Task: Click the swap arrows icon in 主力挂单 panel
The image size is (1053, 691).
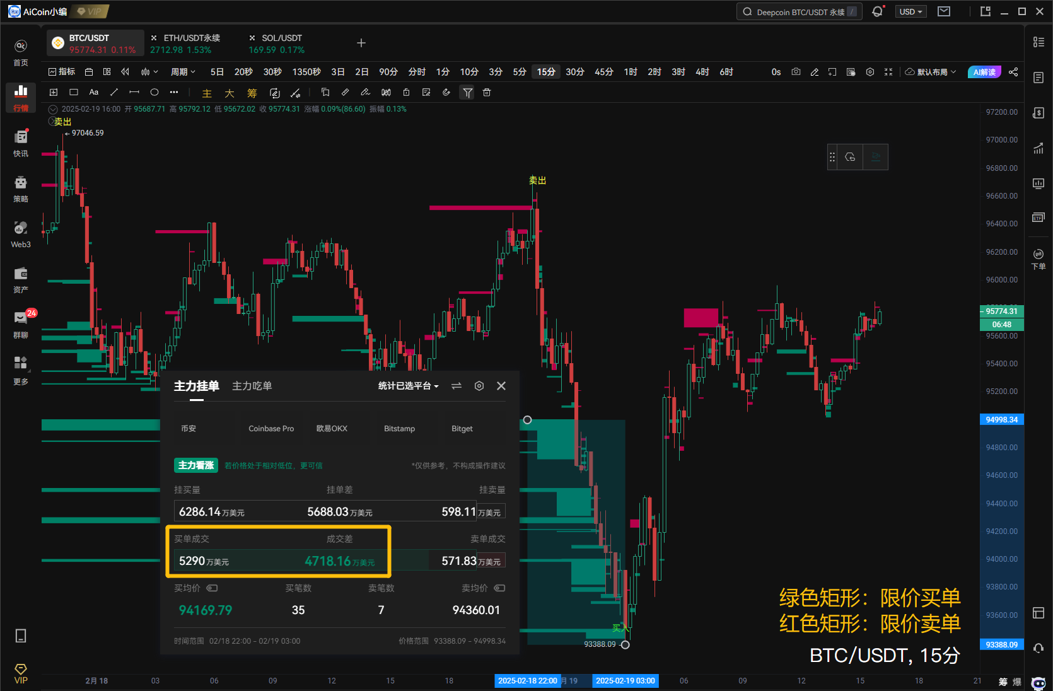Action: tap(457, 386)
